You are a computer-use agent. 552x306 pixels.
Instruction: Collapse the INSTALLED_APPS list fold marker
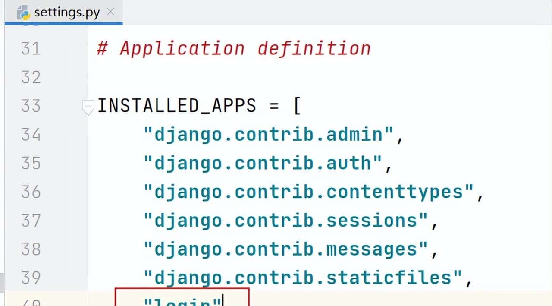[88, 106]
